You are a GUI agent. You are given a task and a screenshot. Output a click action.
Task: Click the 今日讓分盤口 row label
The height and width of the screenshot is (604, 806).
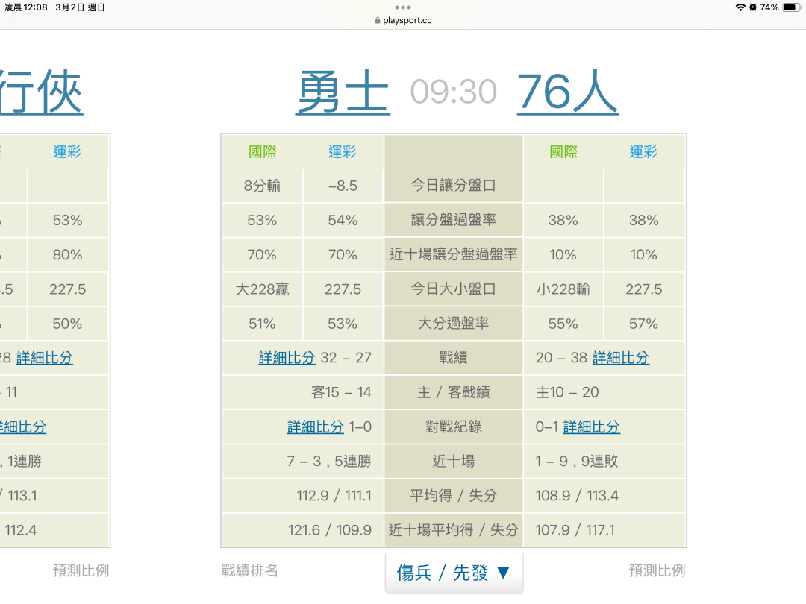click(454, 186)
